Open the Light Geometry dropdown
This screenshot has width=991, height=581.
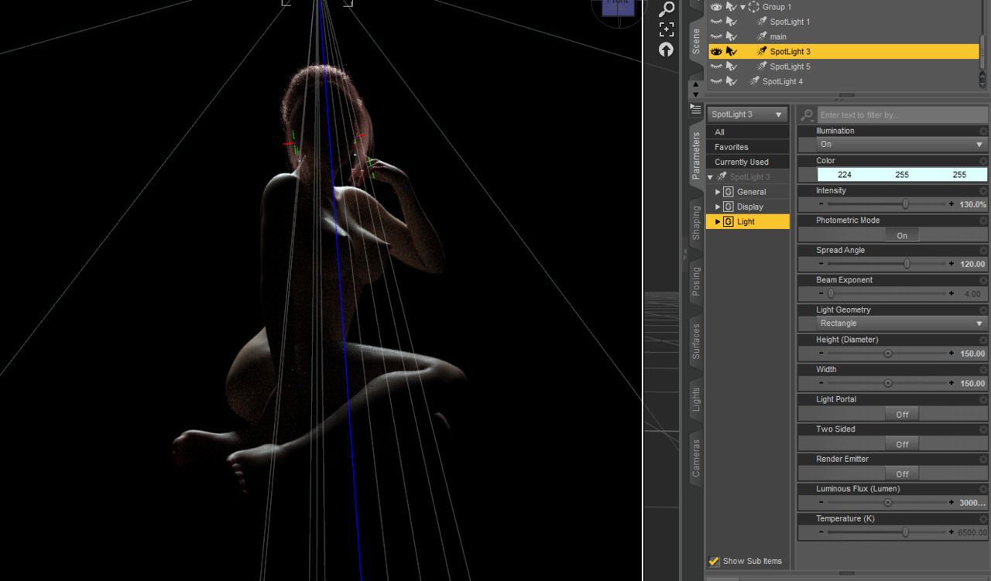[x=902, y=323]
